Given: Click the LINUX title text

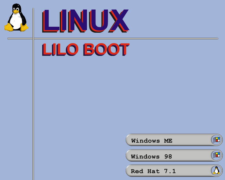Looking at the screenshot, I should [86, 21].
